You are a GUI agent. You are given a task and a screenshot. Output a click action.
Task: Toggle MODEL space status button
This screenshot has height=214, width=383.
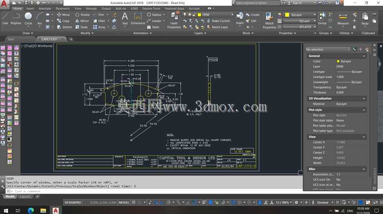point(124,202)
